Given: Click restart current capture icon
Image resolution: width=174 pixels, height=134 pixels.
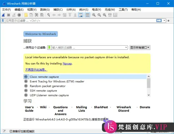Looking at the screenshot, I should point(14,15).
